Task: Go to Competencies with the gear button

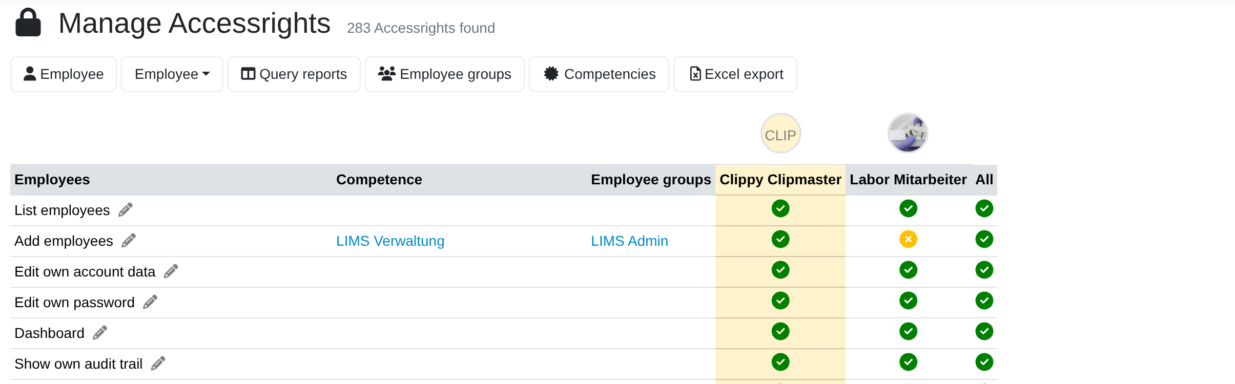Action: [599, 74]
